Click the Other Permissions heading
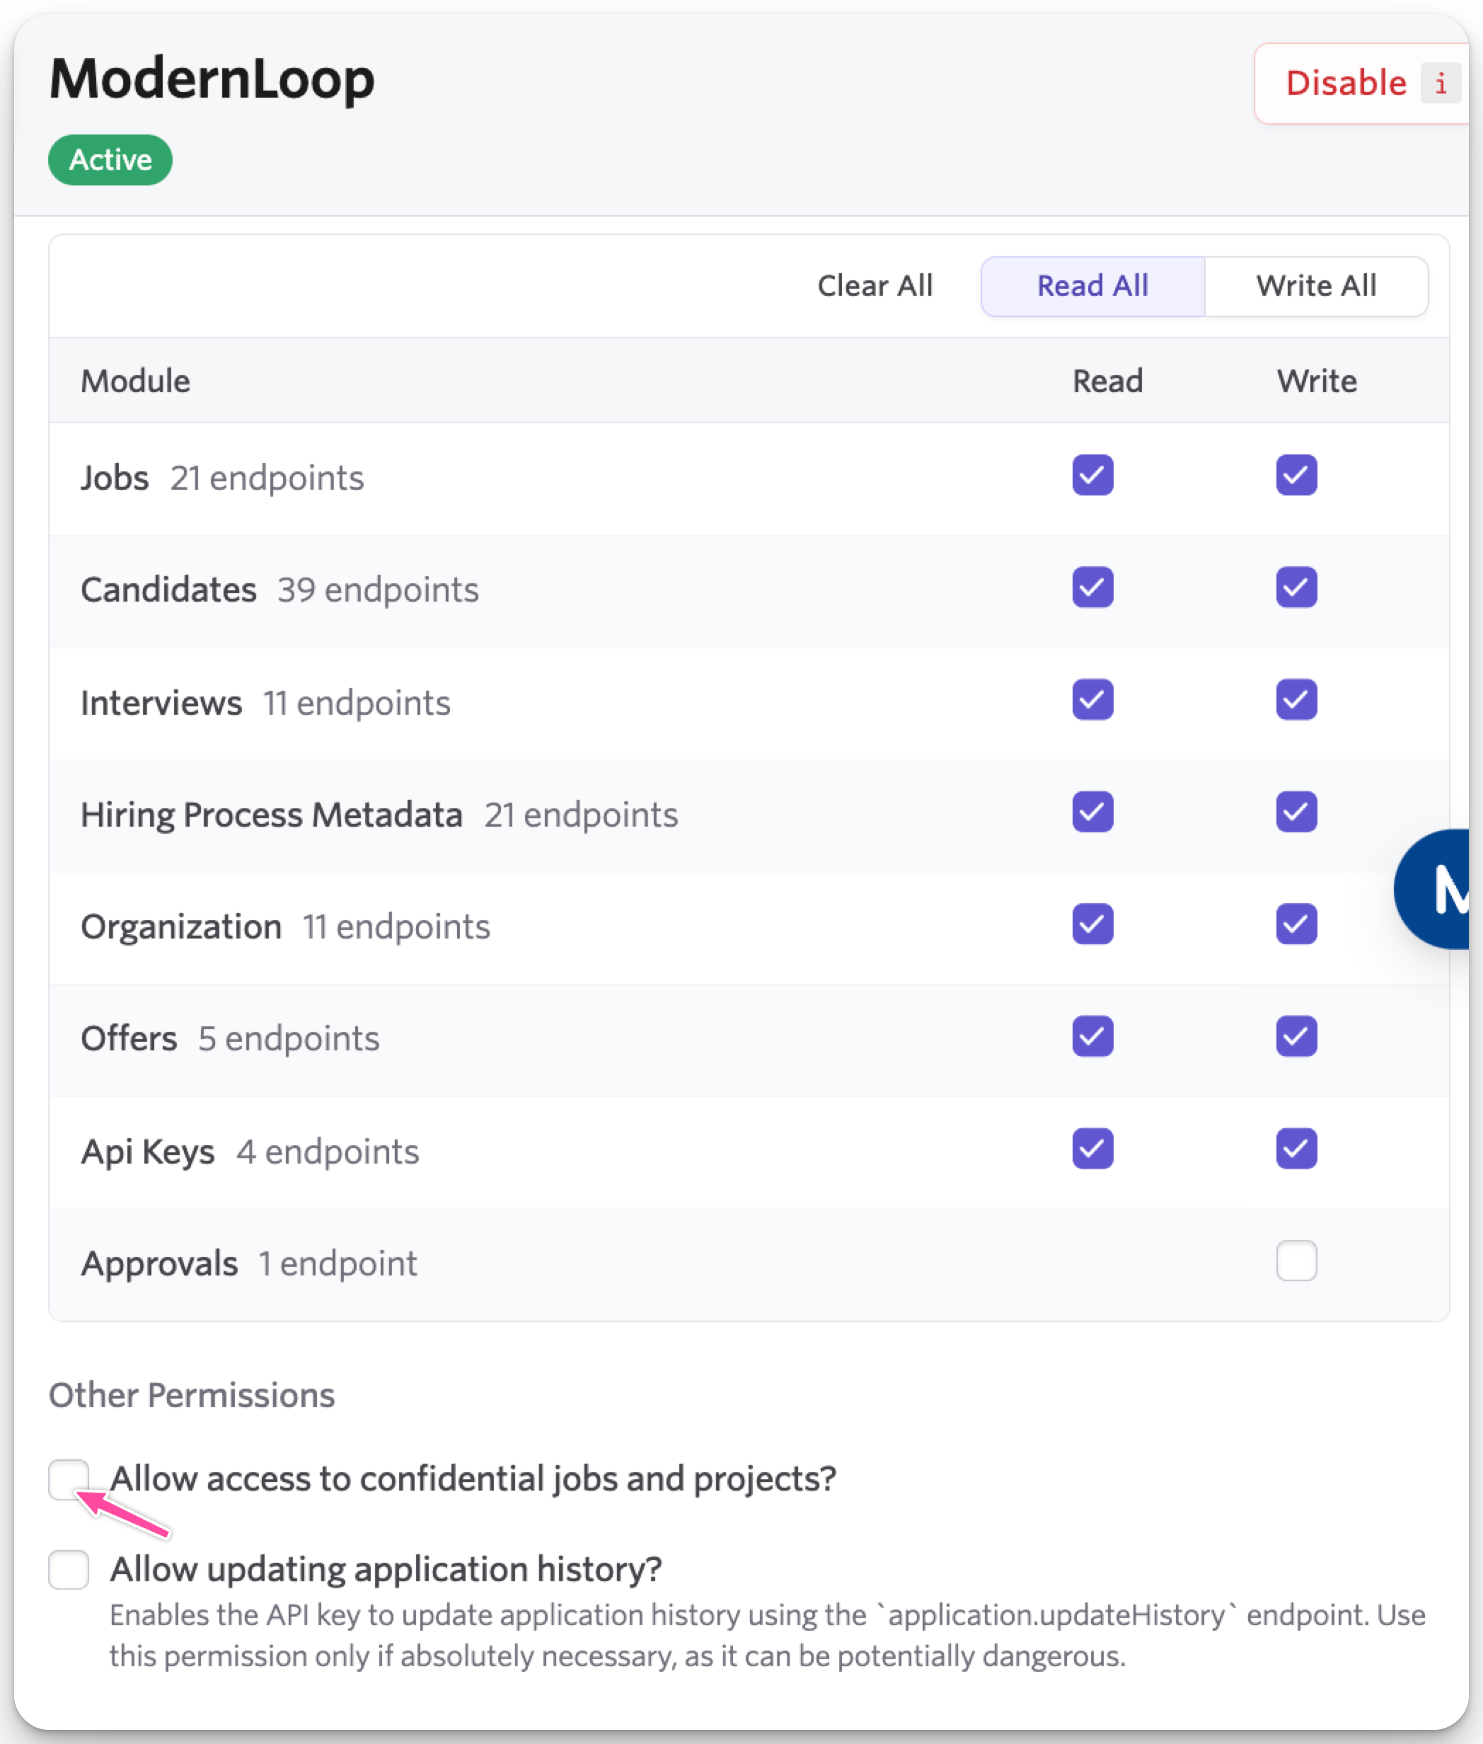 coord(192,1395)
